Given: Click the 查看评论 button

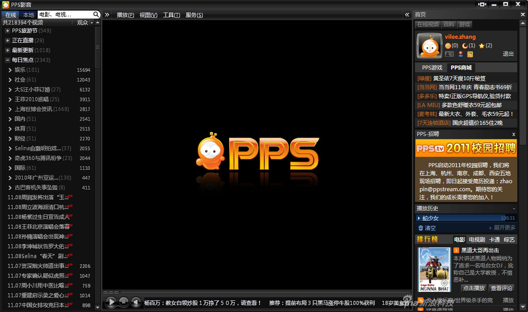Looking at the screenshot, I should [501, 288].
